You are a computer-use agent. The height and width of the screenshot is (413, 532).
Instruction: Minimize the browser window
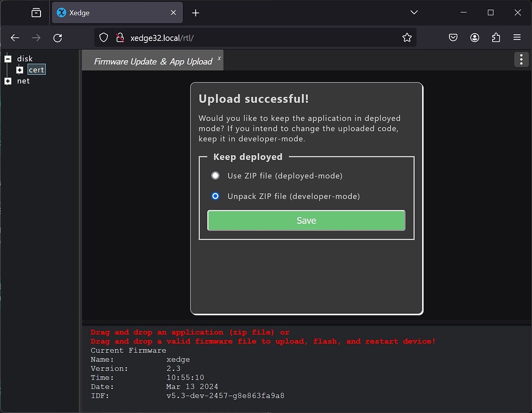(x=463, y=12)
